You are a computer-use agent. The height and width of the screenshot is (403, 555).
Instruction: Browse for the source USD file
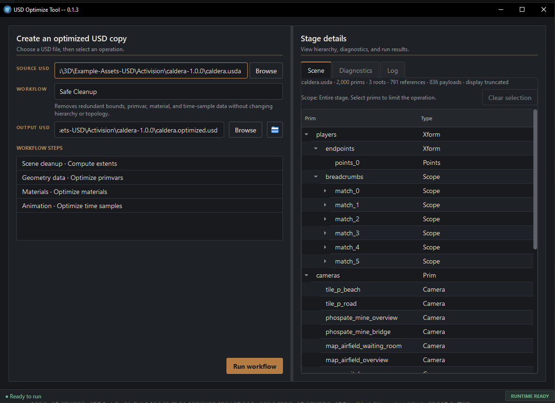point(266,71)
